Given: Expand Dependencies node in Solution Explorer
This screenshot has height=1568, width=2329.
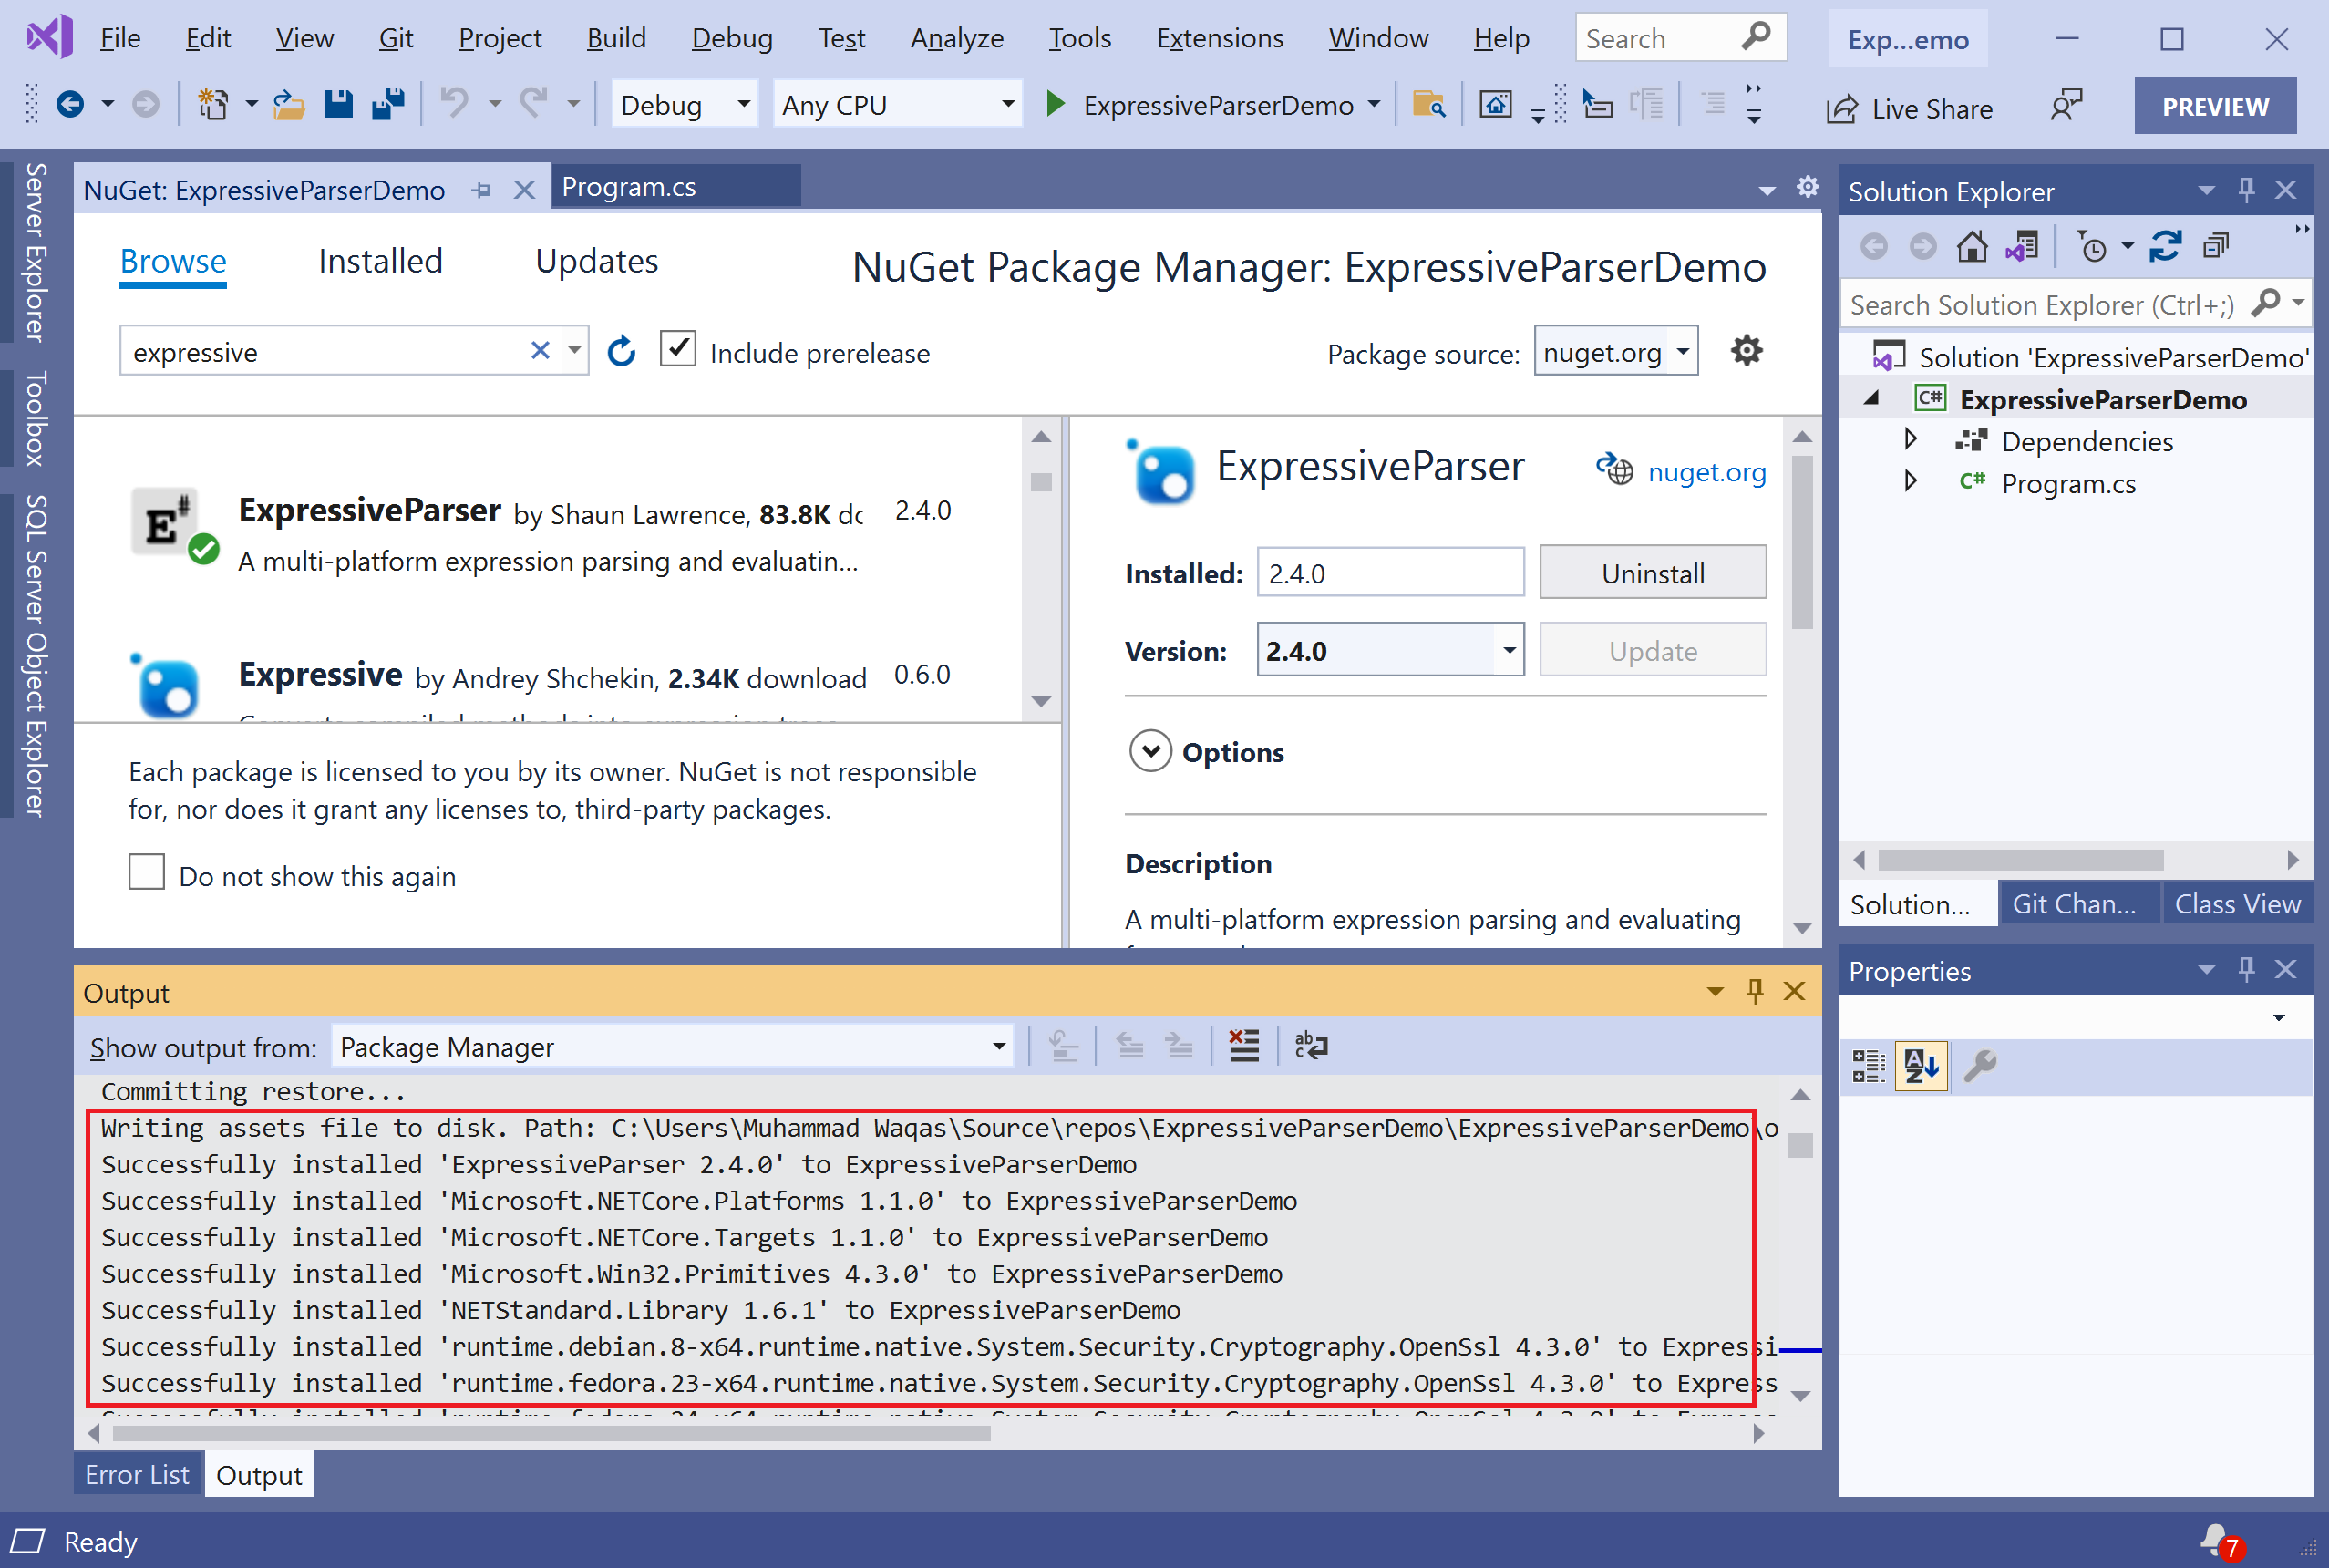Looking at the screenshot, I should (x=1910, y=440).
